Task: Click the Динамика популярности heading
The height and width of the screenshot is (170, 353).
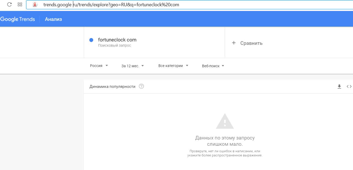Action: (112, 87)
